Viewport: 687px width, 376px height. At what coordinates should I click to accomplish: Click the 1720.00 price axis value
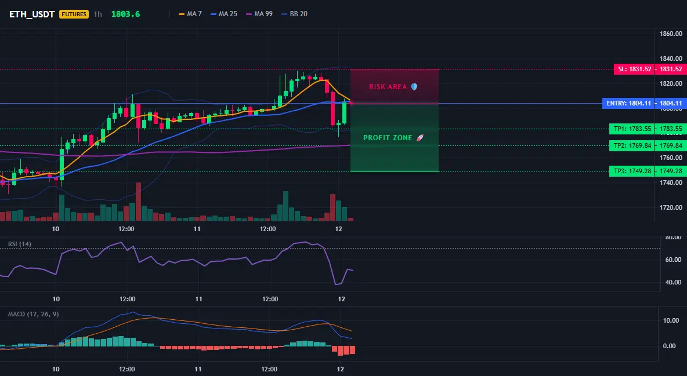(x=671, y=207)
